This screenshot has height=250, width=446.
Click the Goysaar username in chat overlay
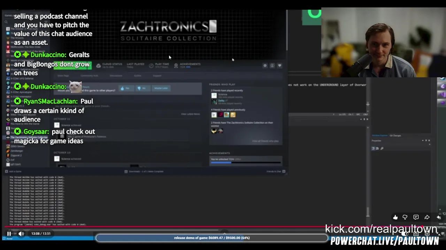click(36, 132)
